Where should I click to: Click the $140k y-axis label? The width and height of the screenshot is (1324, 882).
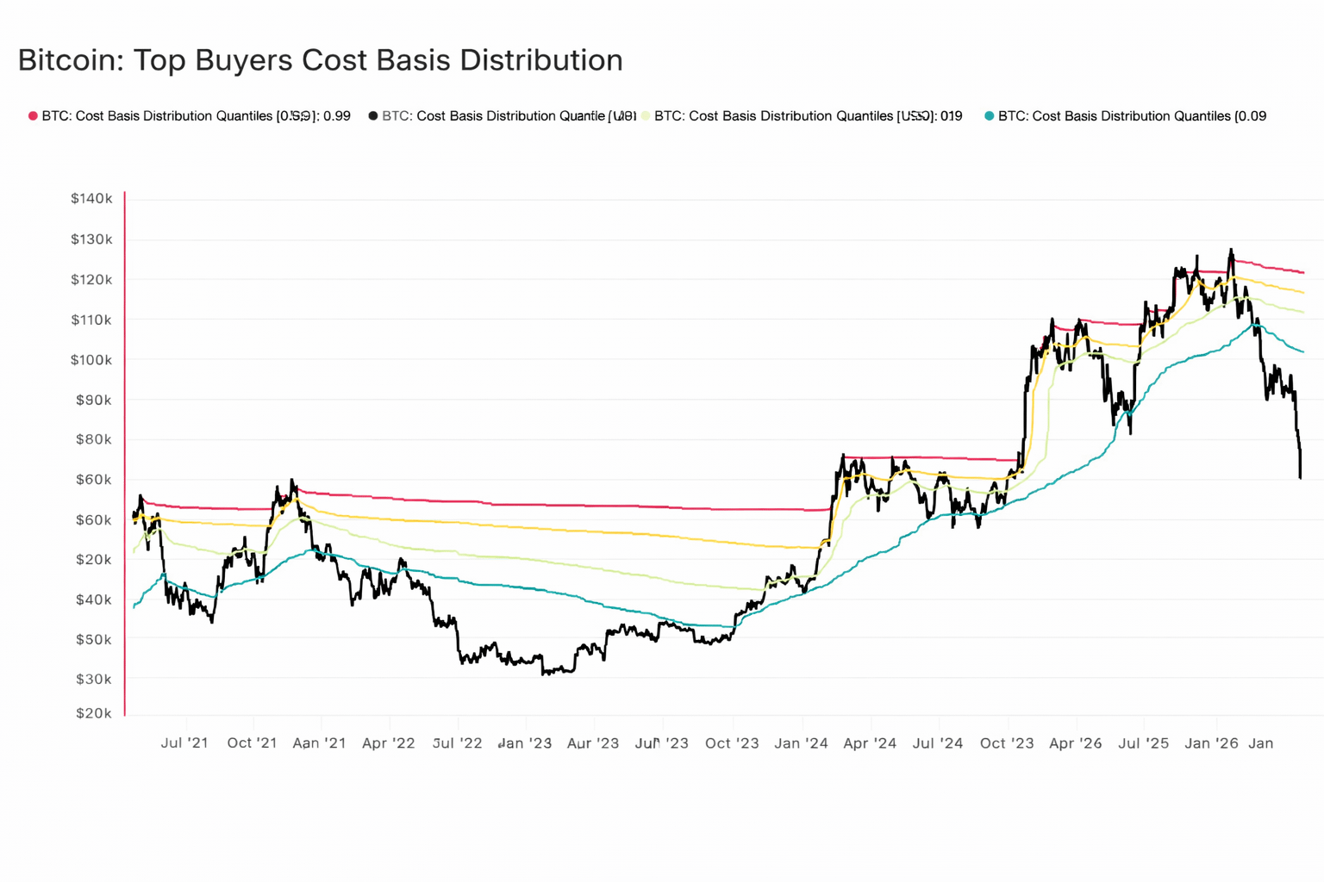91,199
